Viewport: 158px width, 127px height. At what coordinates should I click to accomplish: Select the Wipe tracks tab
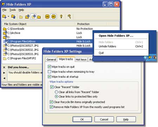[x=66, y=59]
